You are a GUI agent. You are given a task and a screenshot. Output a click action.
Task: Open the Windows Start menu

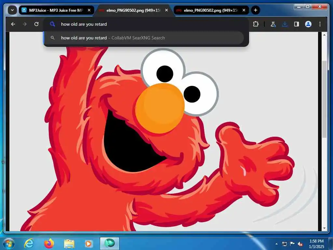tap(8, 243)
